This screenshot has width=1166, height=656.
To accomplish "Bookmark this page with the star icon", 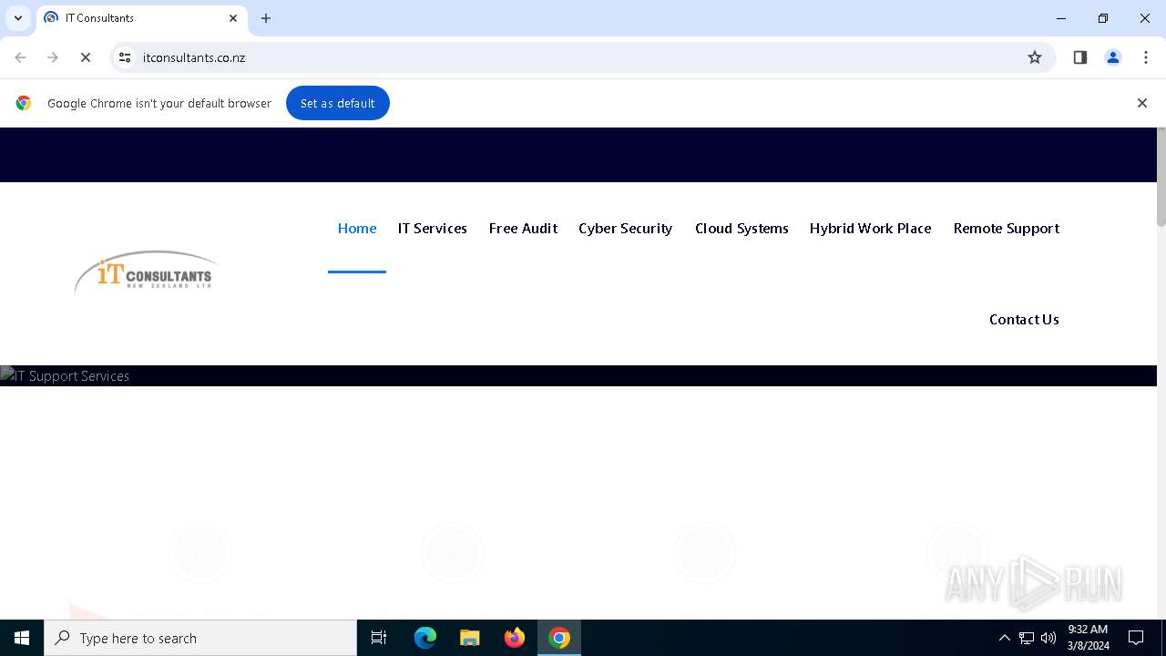I will (x=1035, y=57).
